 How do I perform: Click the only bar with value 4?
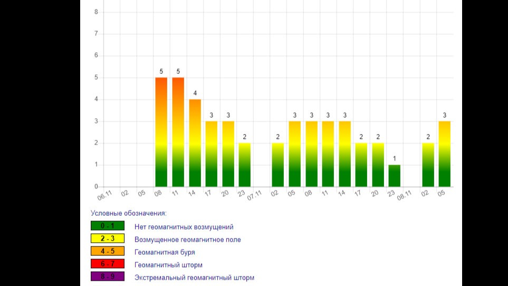[x=195, y=143]
